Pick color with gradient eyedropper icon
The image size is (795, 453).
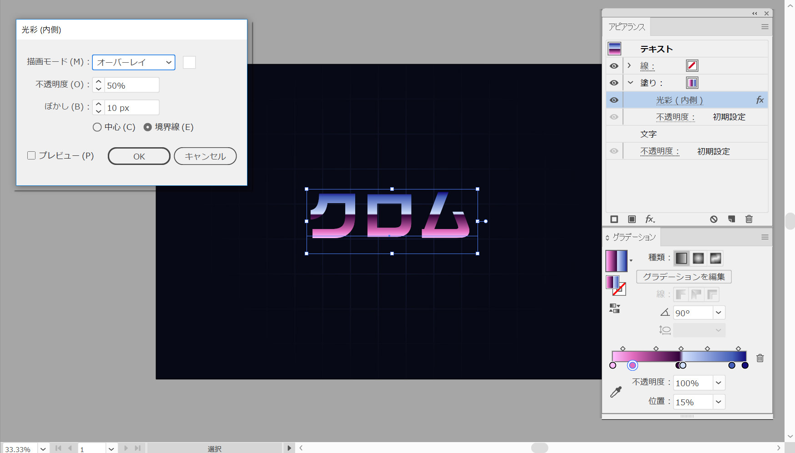tap(616, 392)
